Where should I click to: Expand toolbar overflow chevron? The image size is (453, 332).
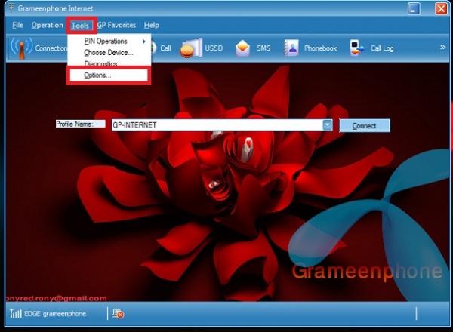(x=442, y=47)
